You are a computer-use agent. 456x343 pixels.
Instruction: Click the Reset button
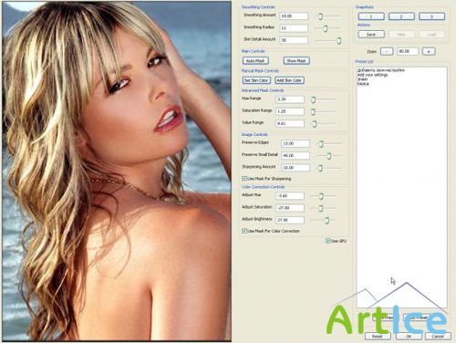click(x=378, y=337)
